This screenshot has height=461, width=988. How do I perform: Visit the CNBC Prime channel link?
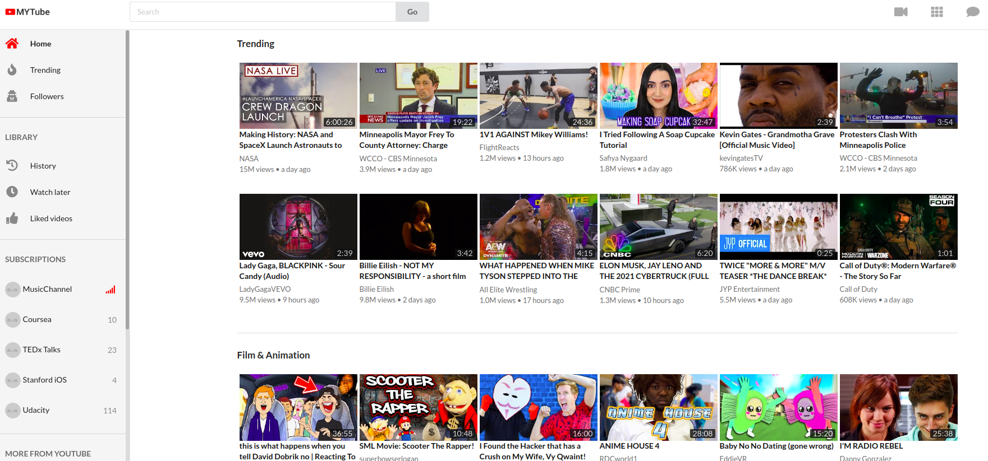click(620, 290)
